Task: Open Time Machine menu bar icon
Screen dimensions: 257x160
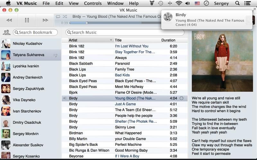Action: pyautogui.click(x=160, y=4)
